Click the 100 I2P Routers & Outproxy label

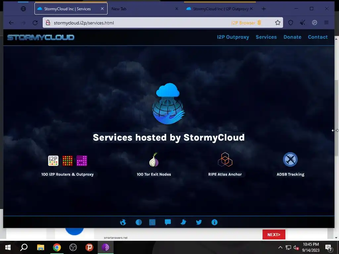(x=68, y=174)
